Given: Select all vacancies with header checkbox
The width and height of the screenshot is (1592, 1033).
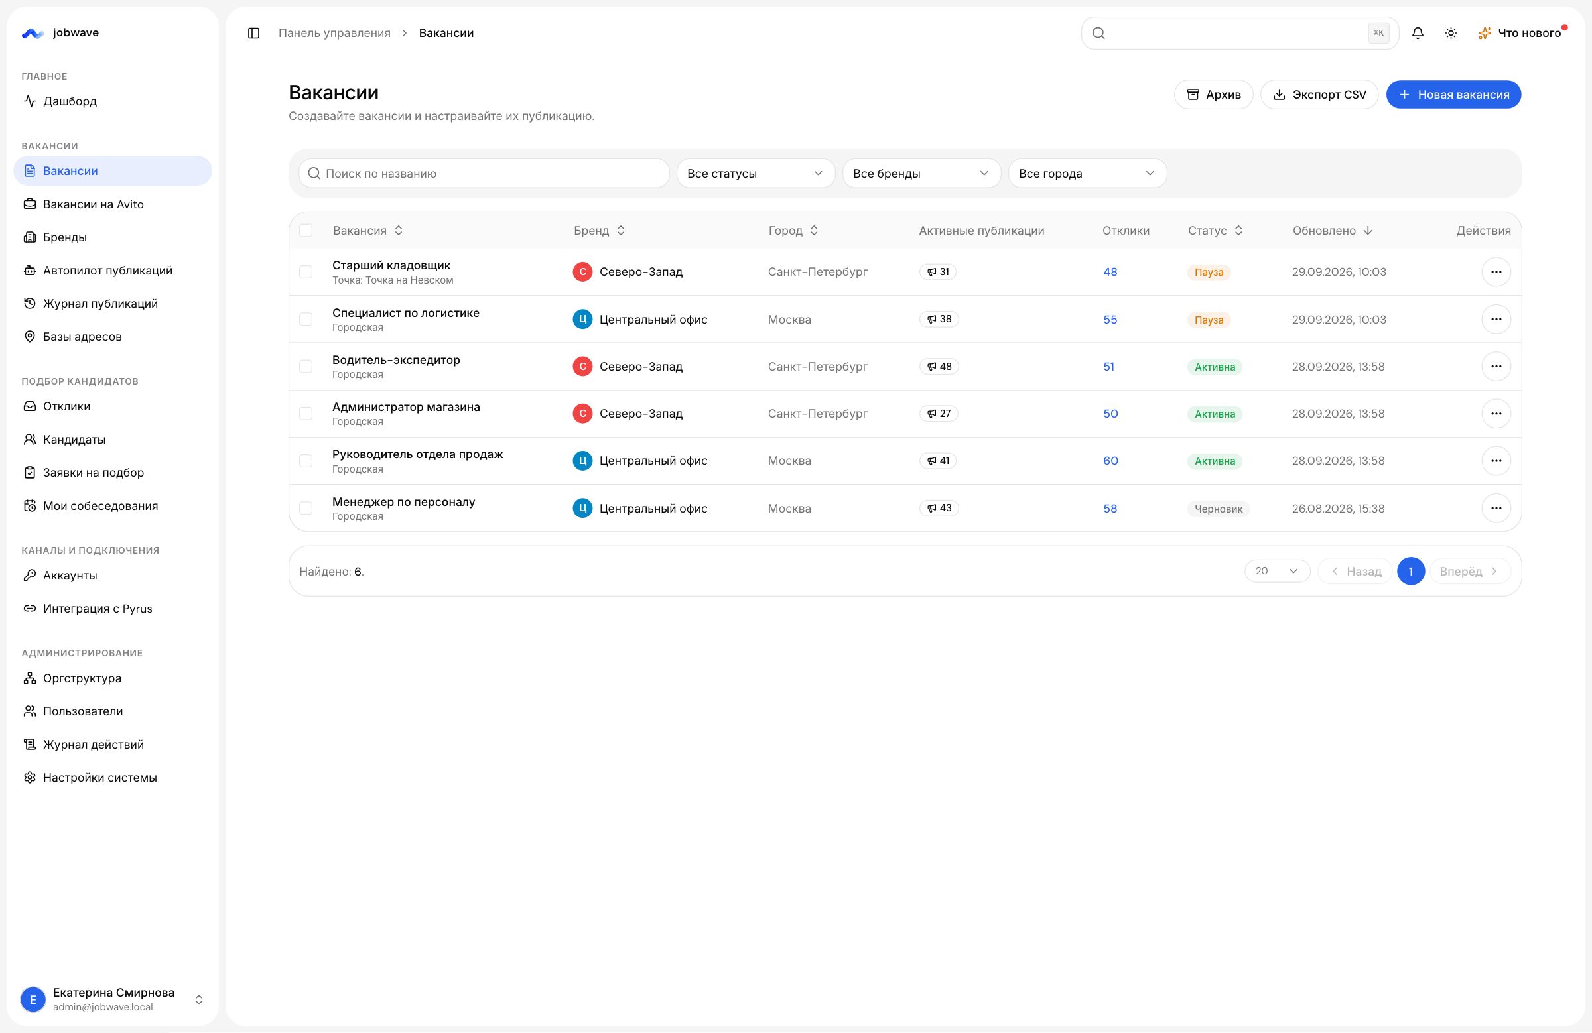Looking at the screenshot, I should (306, 231).
